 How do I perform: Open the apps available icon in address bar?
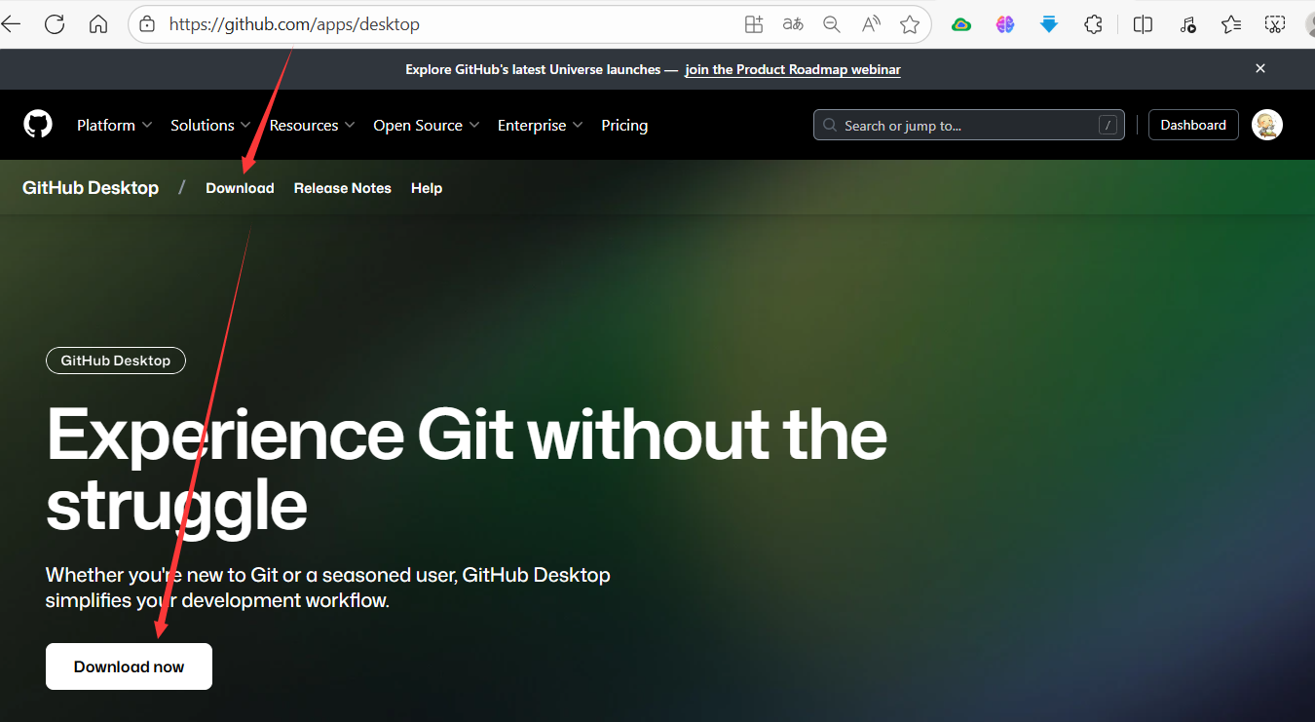click(x=753, y=24)
